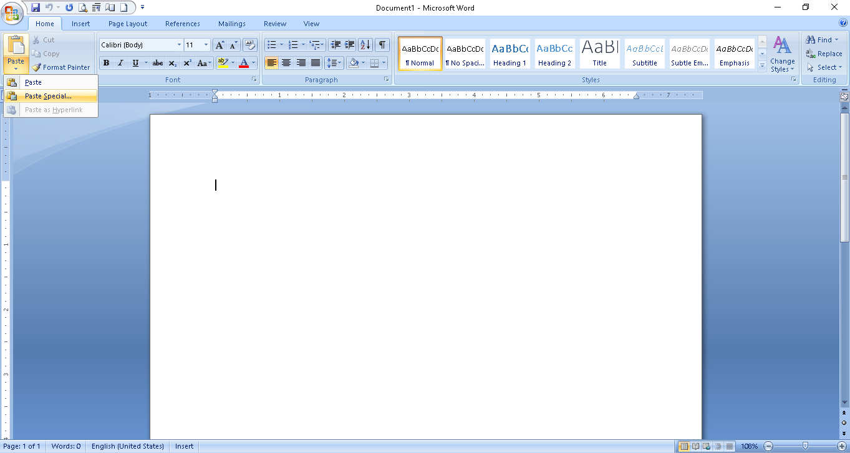Click the Clear Formatting icon
The width and height of the screenshot is (850, 453).
(250, 45)
